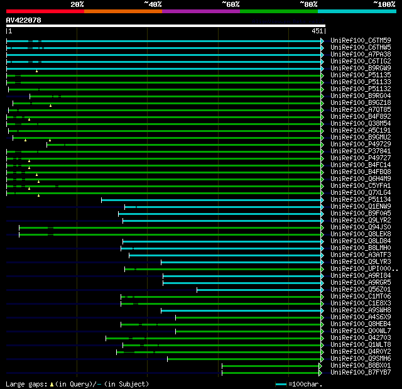402x389 pixels.
Task: Click the UniRef100_B8BX01 label
Action: pyautogui.click(x=361, y=366)
